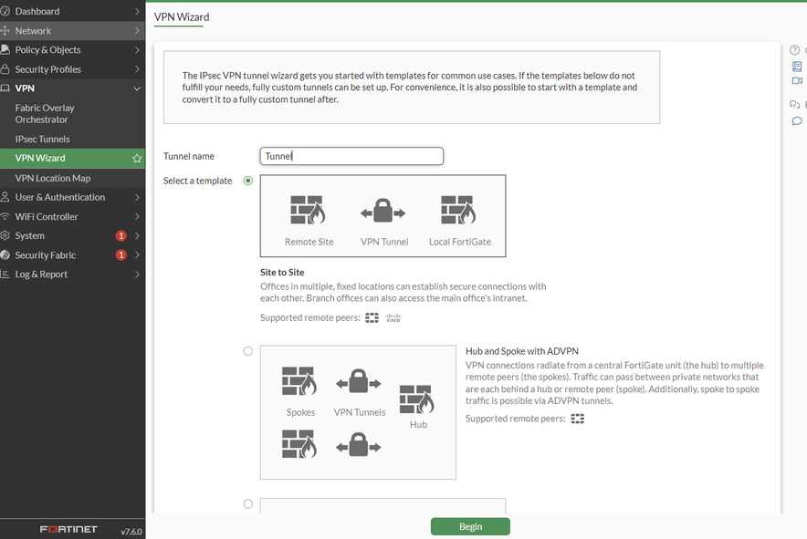Viewport: 807px width, 539px height.
Task: Open help via question mark icon
Action: point(794,50)
